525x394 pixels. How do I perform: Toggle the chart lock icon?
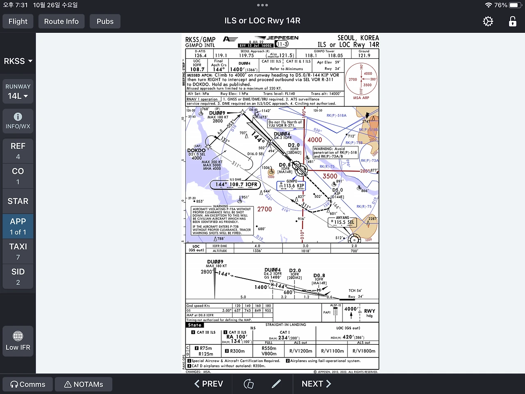click(x=513, y=21)
